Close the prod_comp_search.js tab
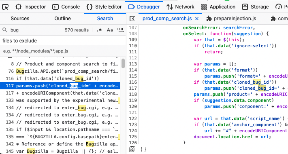Viewport: 288px width, 154px height. point(197,19)
